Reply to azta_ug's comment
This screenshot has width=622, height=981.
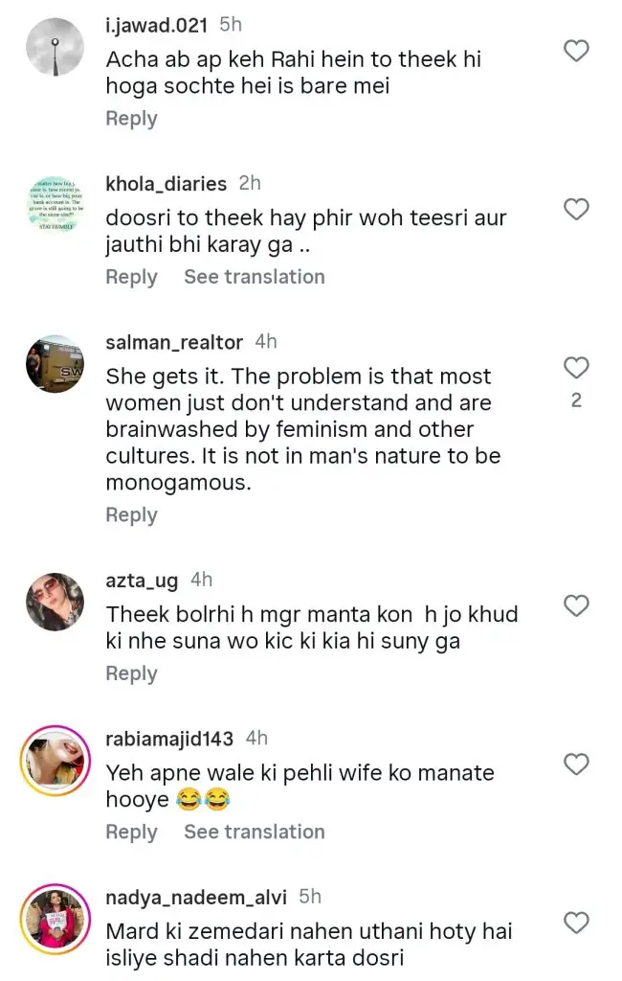coord(131,673)
